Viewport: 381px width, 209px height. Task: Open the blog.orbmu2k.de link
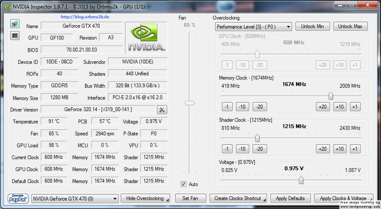[x=85, y=17]
